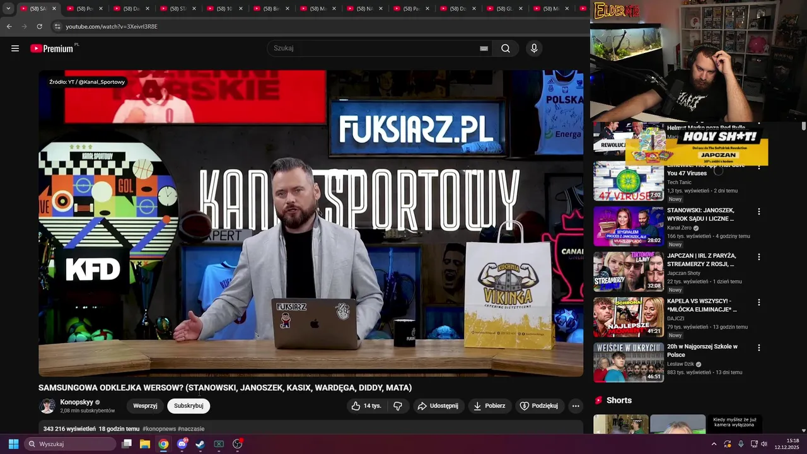Open the Windows Start menu
The width and height of the screenshot is (807, 454).
point(13,444)
